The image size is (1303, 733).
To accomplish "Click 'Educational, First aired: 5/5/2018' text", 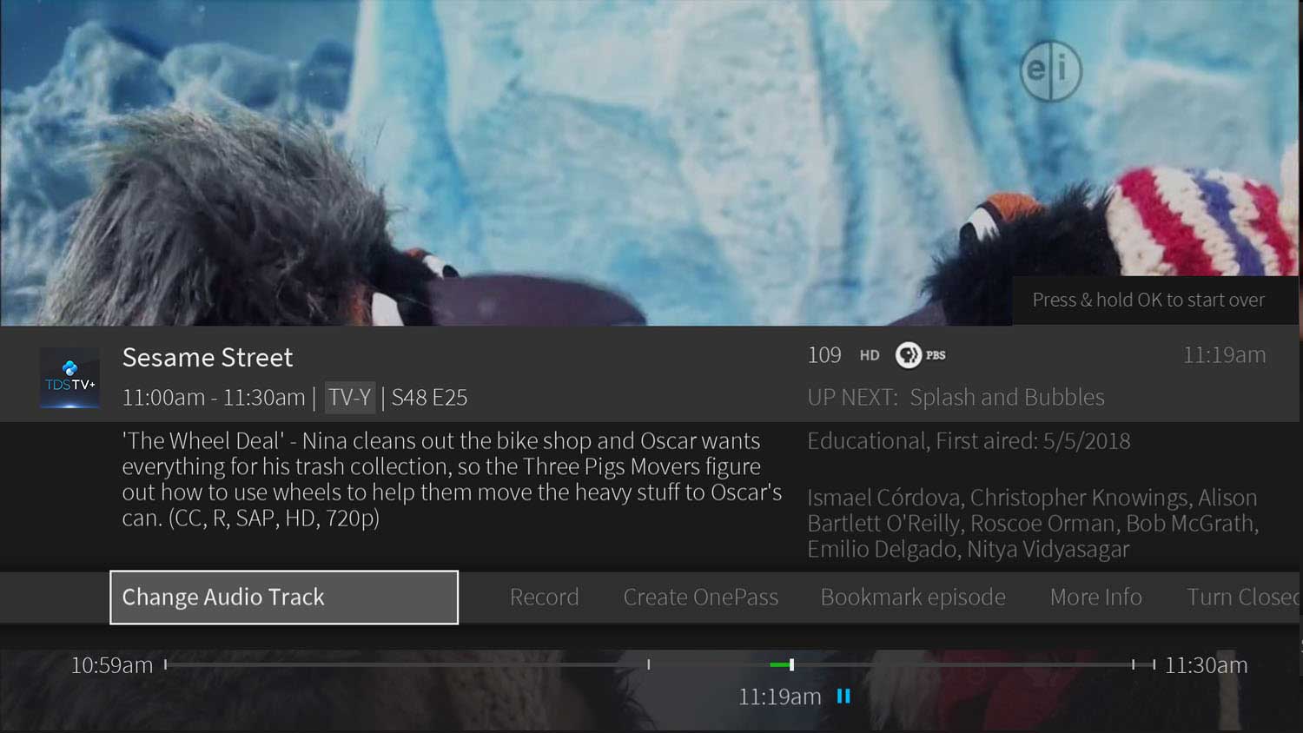I will 969,441.
